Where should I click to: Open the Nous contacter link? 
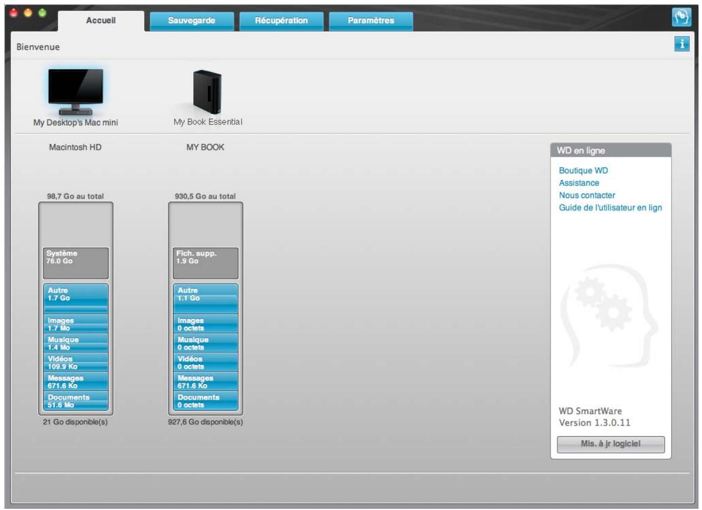(586, 195)
